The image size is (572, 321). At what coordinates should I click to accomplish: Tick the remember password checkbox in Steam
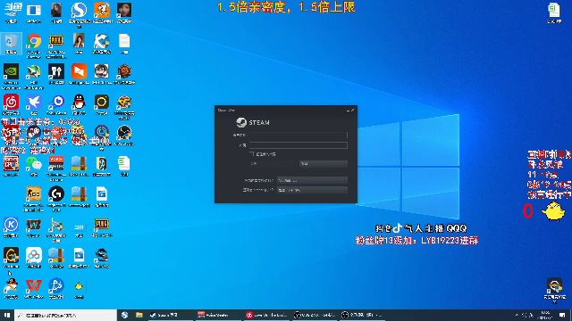(252, 154)
